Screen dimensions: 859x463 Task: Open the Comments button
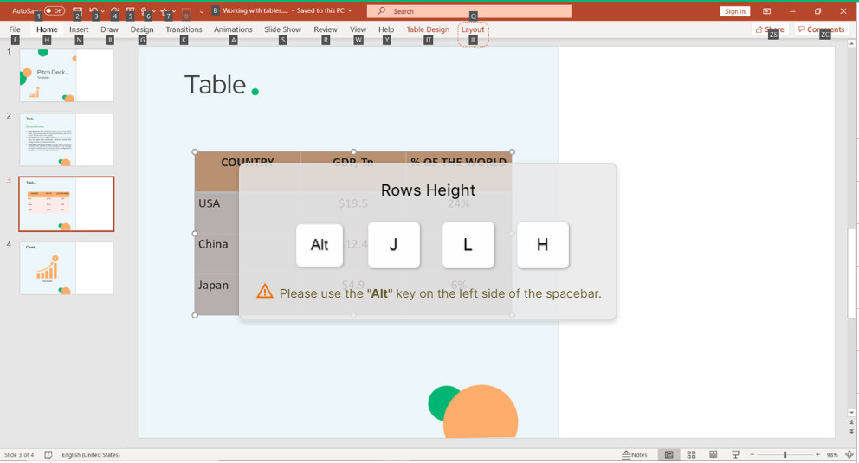(821, 29)
